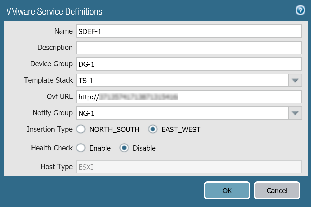Focus the empty Description field
The height and width of the screenshot is (207, 311).
189,48
